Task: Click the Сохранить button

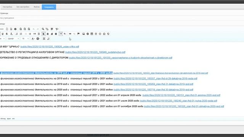Action: pyautogui.click(x=49, y=7)
